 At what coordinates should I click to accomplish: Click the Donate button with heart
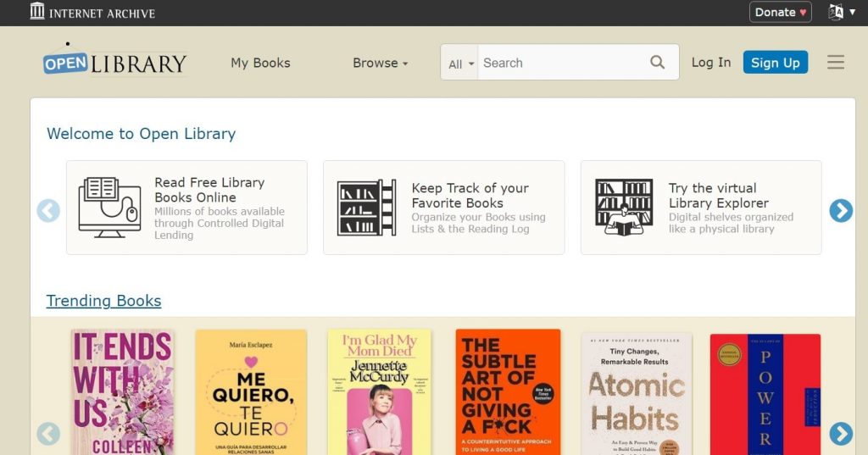coord(780,12)
